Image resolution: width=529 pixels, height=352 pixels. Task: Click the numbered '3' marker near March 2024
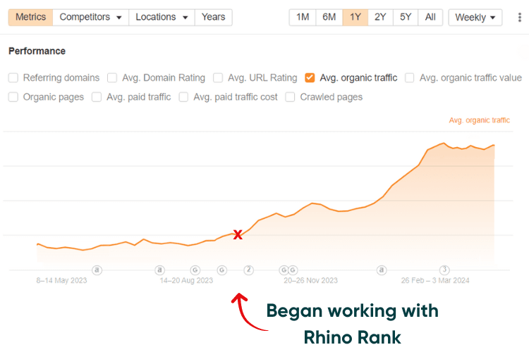point(444,270)
